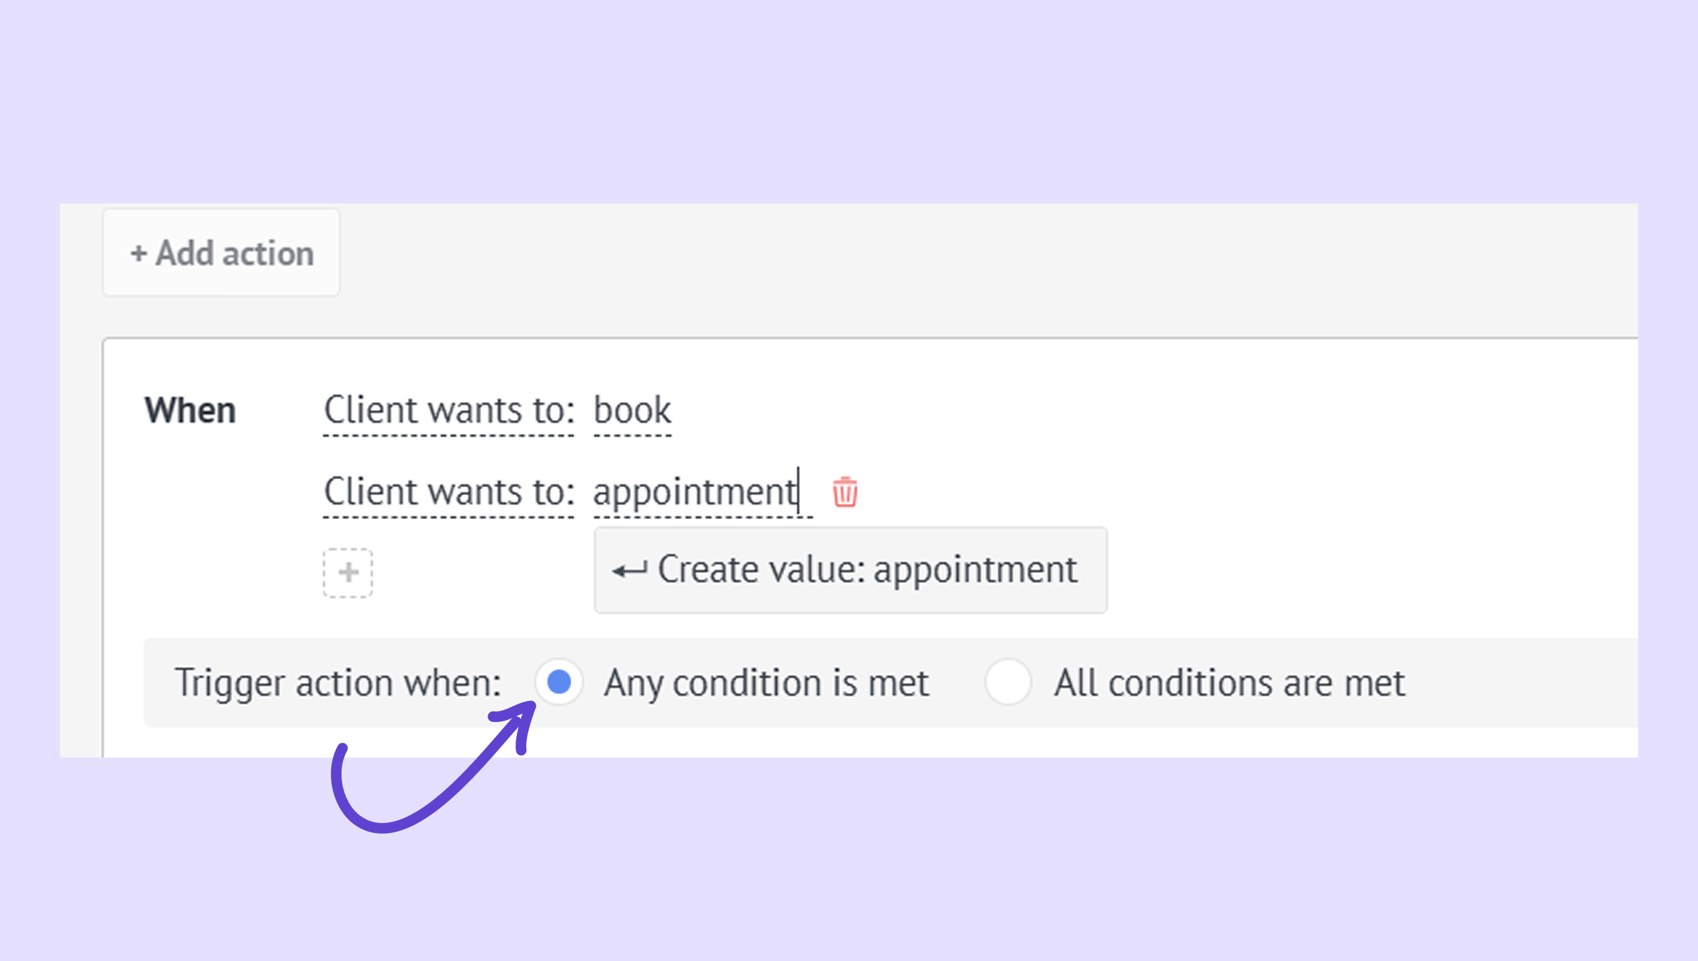Click the 'Trigger action when:' label

(338, 683)
